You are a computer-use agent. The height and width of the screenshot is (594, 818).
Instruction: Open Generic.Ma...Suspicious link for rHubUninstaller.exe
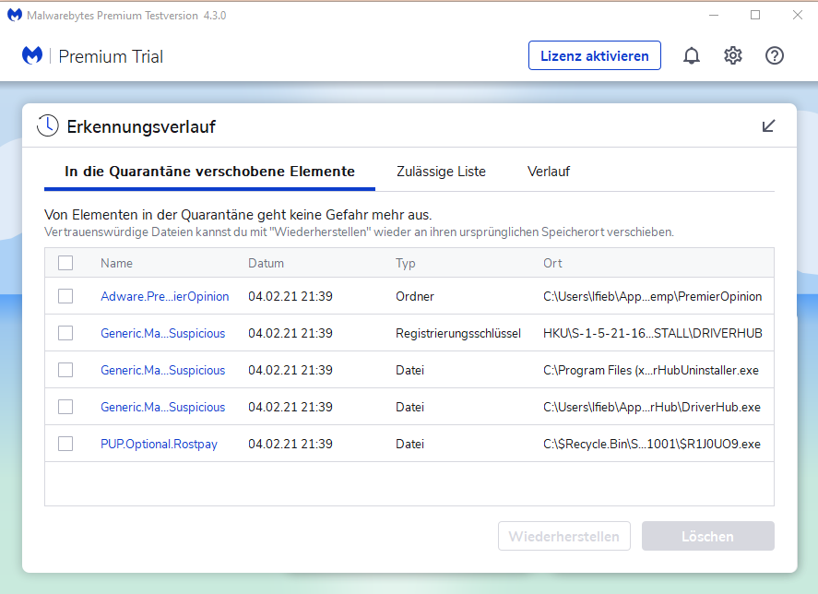[162, 371]
